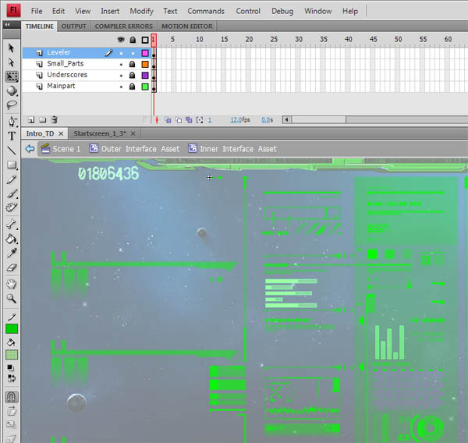Screen dimensions: 468x443
Task: Select the 3D Rotation tool
Action: coord(12,90)
